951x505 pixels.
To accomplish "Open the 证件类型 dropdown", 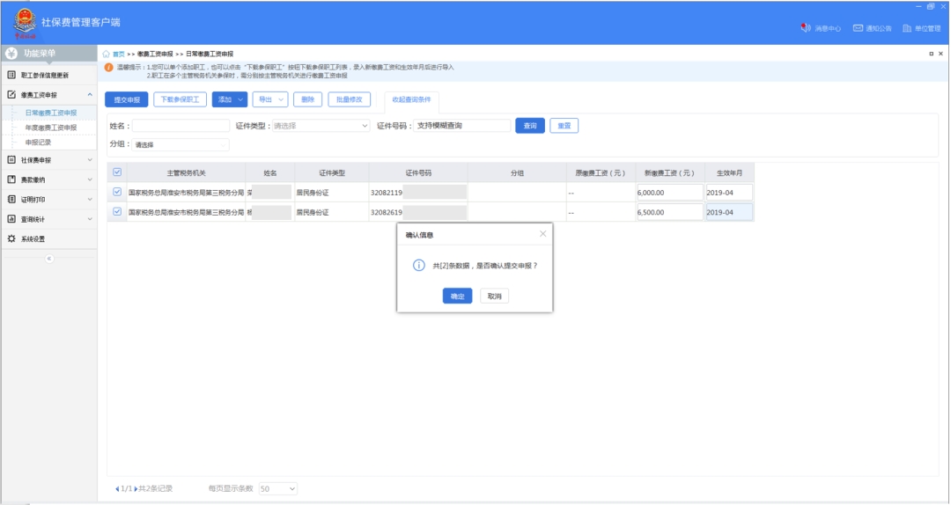I will coord(321,126).
